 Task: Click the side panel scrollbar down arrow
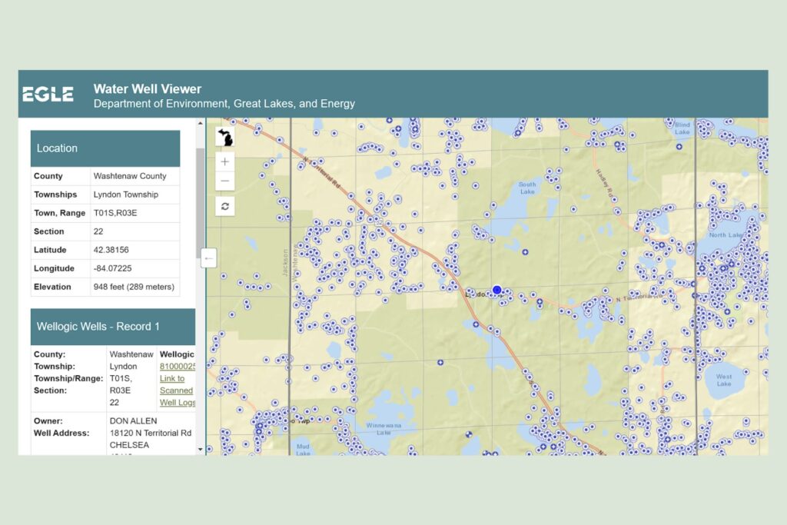[201, 450]
